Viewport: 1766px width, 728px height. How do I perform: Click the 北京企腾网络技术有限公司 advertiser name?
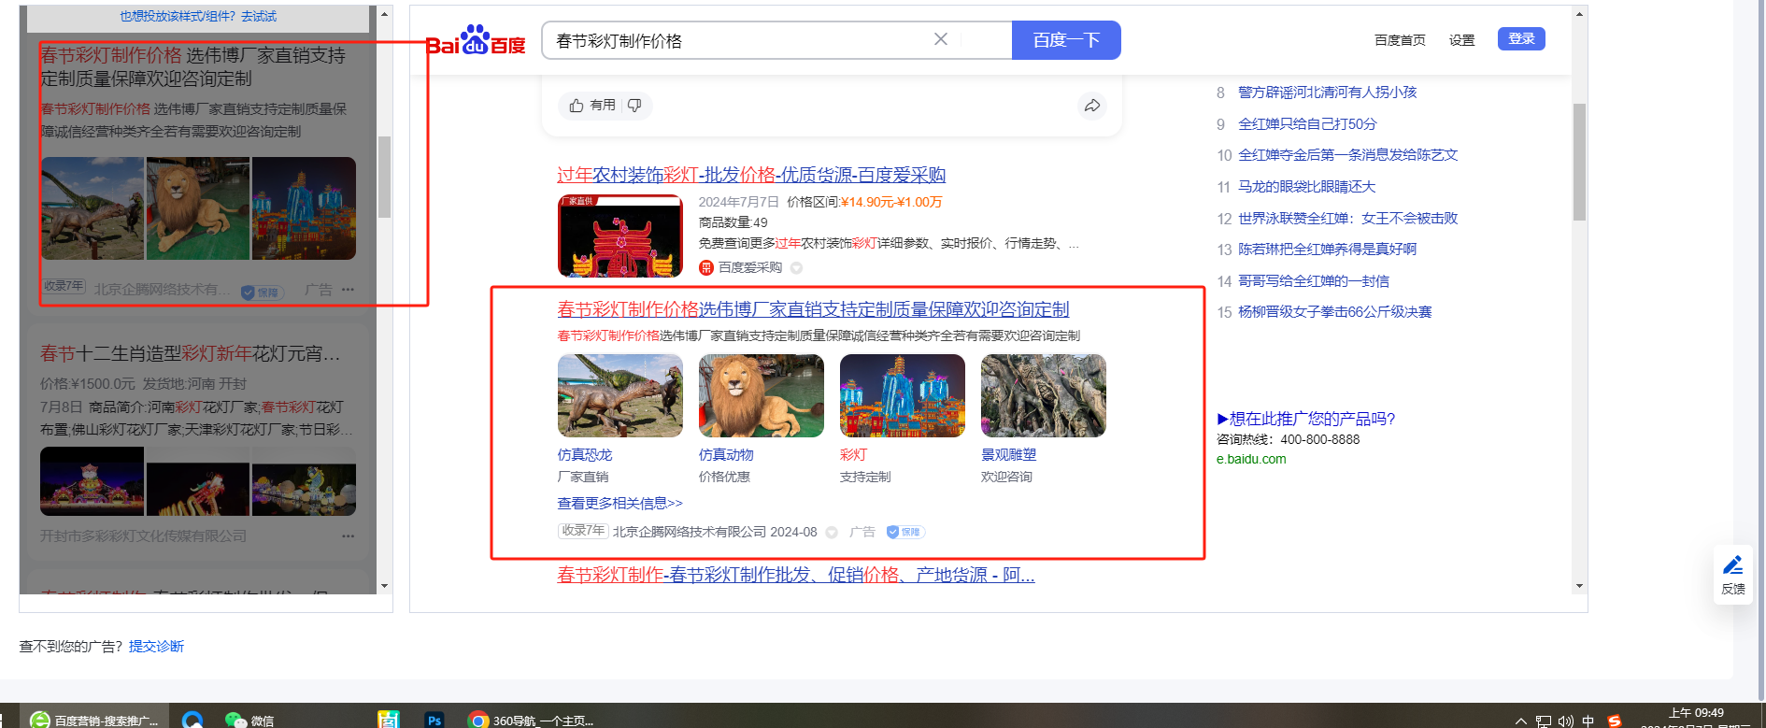coord(690,533)
